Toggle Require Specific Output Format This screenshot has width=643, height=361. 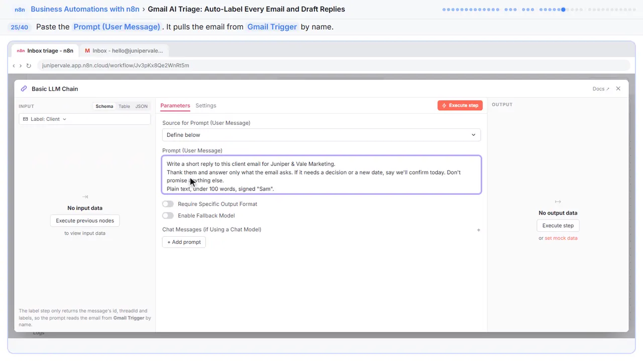tap(168, 204)
